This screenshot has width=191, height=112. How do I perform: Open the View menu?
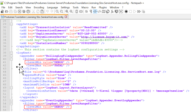coord(28,7)
